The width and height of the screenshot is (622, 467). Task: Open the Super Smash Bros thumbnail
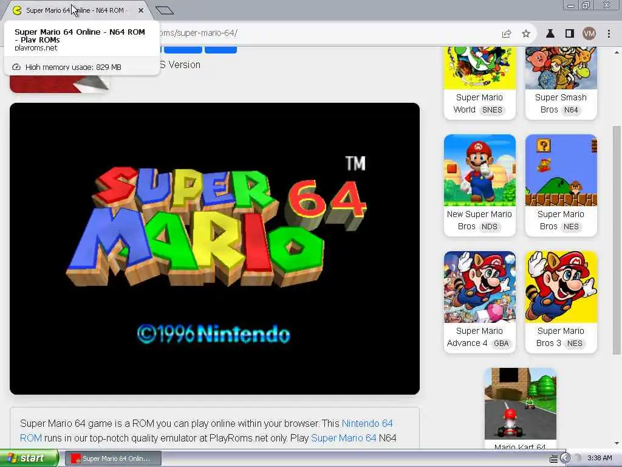561,68
